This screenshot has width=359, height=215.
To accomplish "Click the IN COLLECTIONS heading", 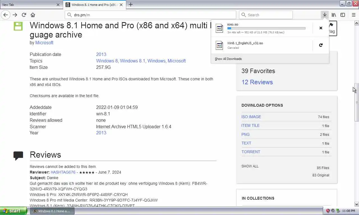I will click(x=258, y=198).
